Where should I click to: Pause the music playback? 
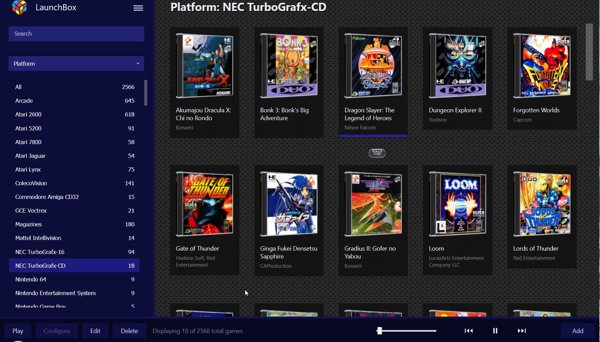coord(495,331)
